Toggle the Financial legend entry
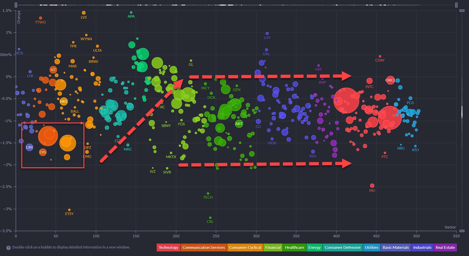This screenshot has height=256, width=469. tap(272, 247)
